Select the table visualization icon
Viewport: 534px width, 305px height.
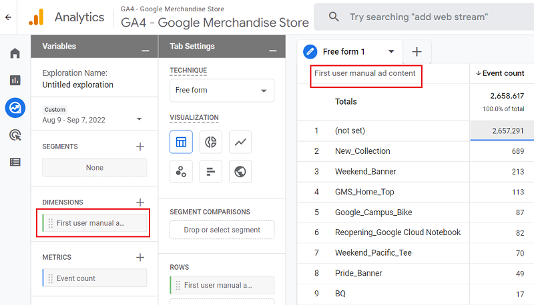point(181,142)
